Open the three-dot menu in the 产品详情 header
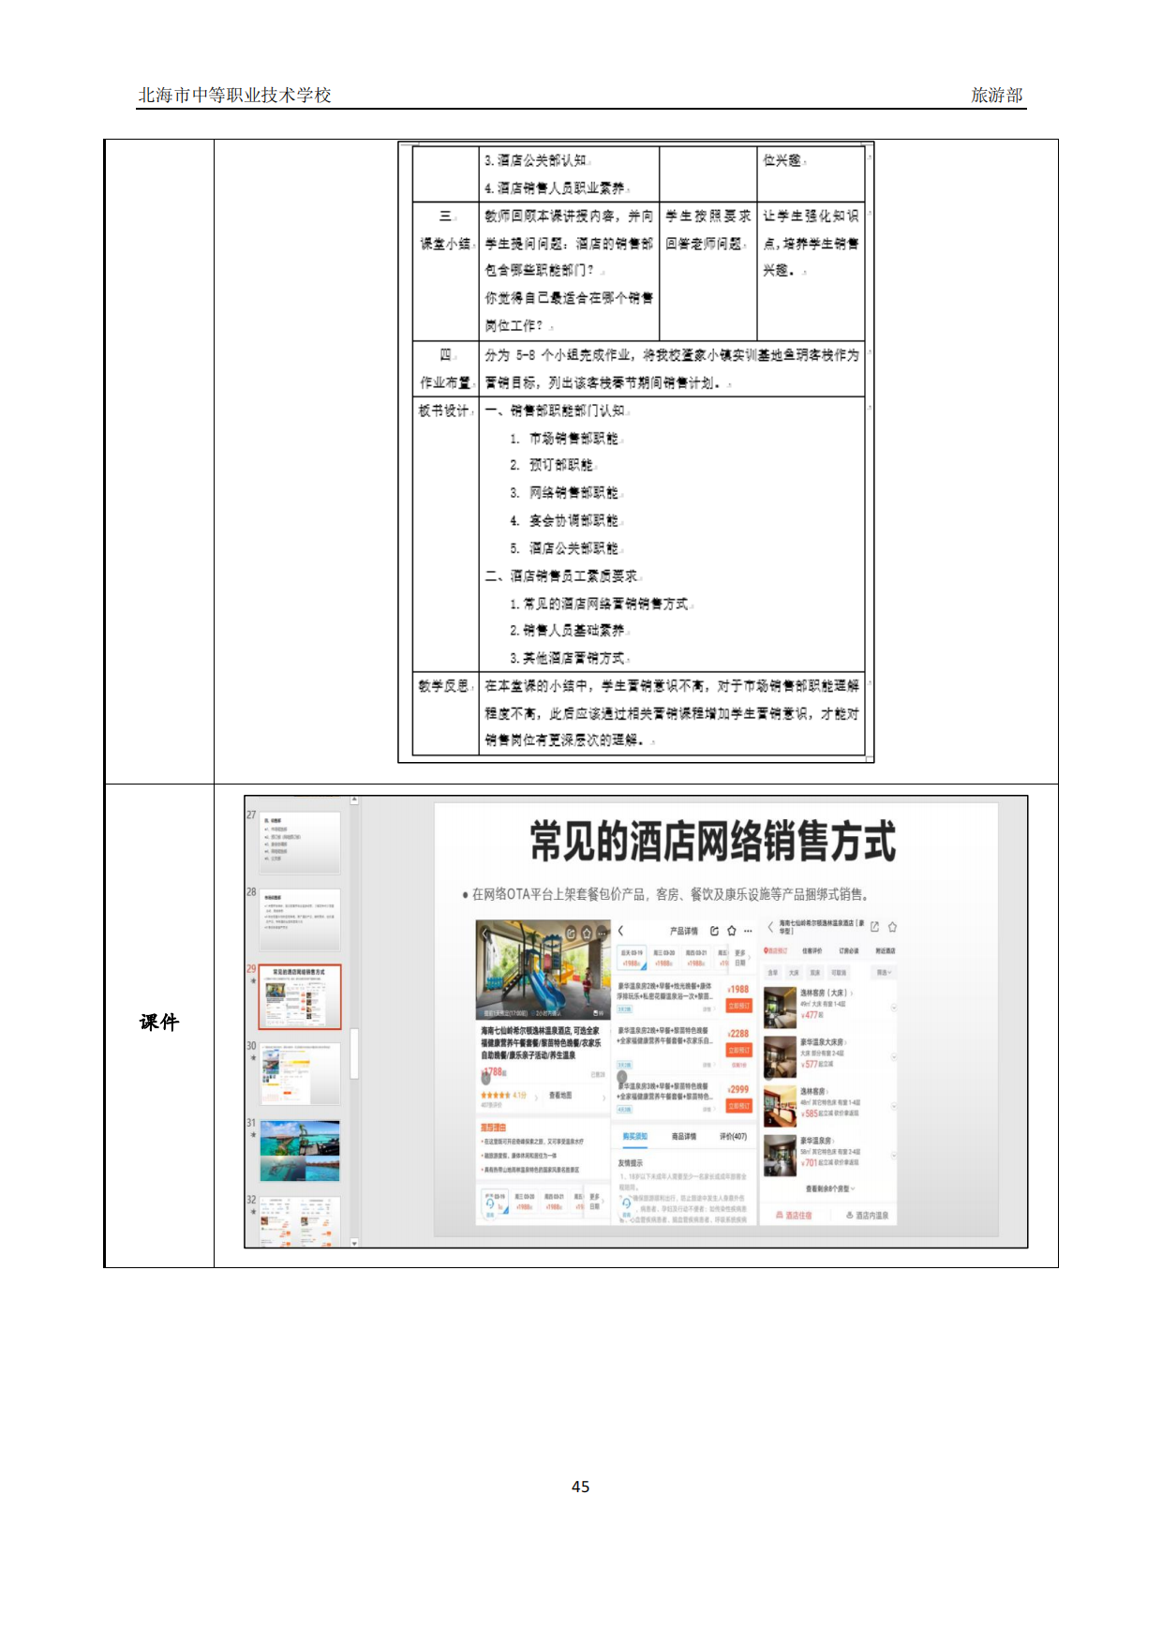The width and height of the screenshot is (1162, 1644). click(748, 931)
